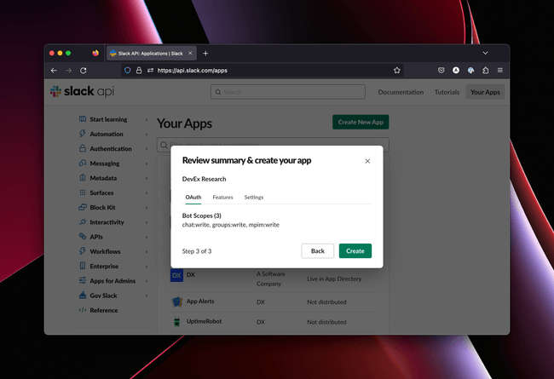Viewport: 554px width, 379px height.
Task: Open APIs in sidebar
Action: tap(96, 237)
